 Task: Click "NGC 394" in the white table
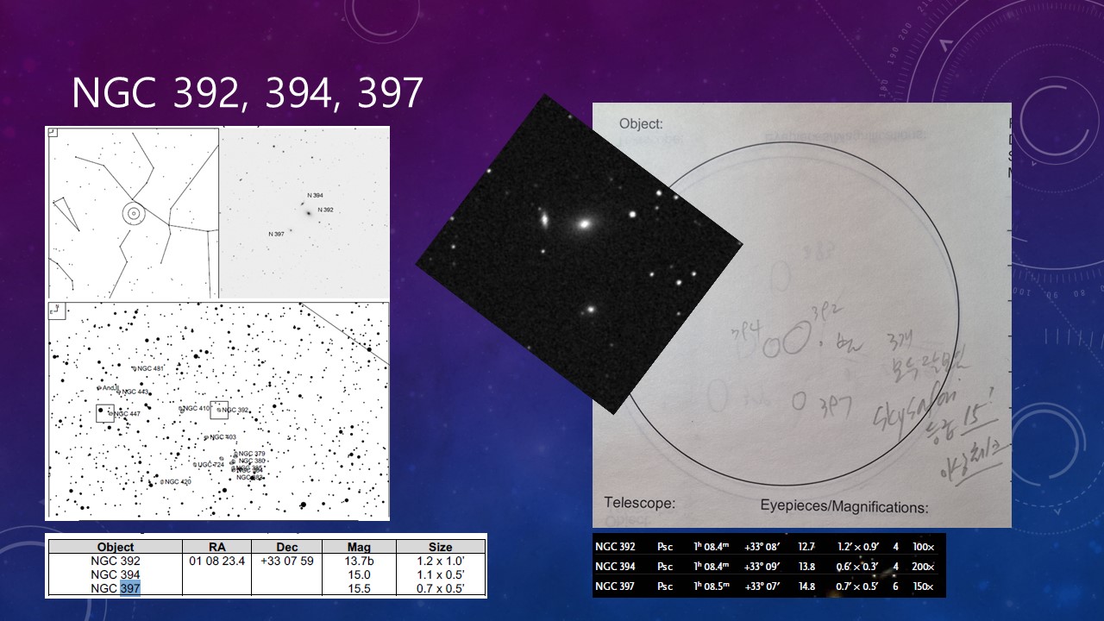point(116,574)
